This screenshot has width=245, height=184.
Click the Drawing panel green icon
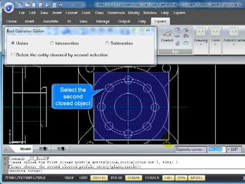201,32
